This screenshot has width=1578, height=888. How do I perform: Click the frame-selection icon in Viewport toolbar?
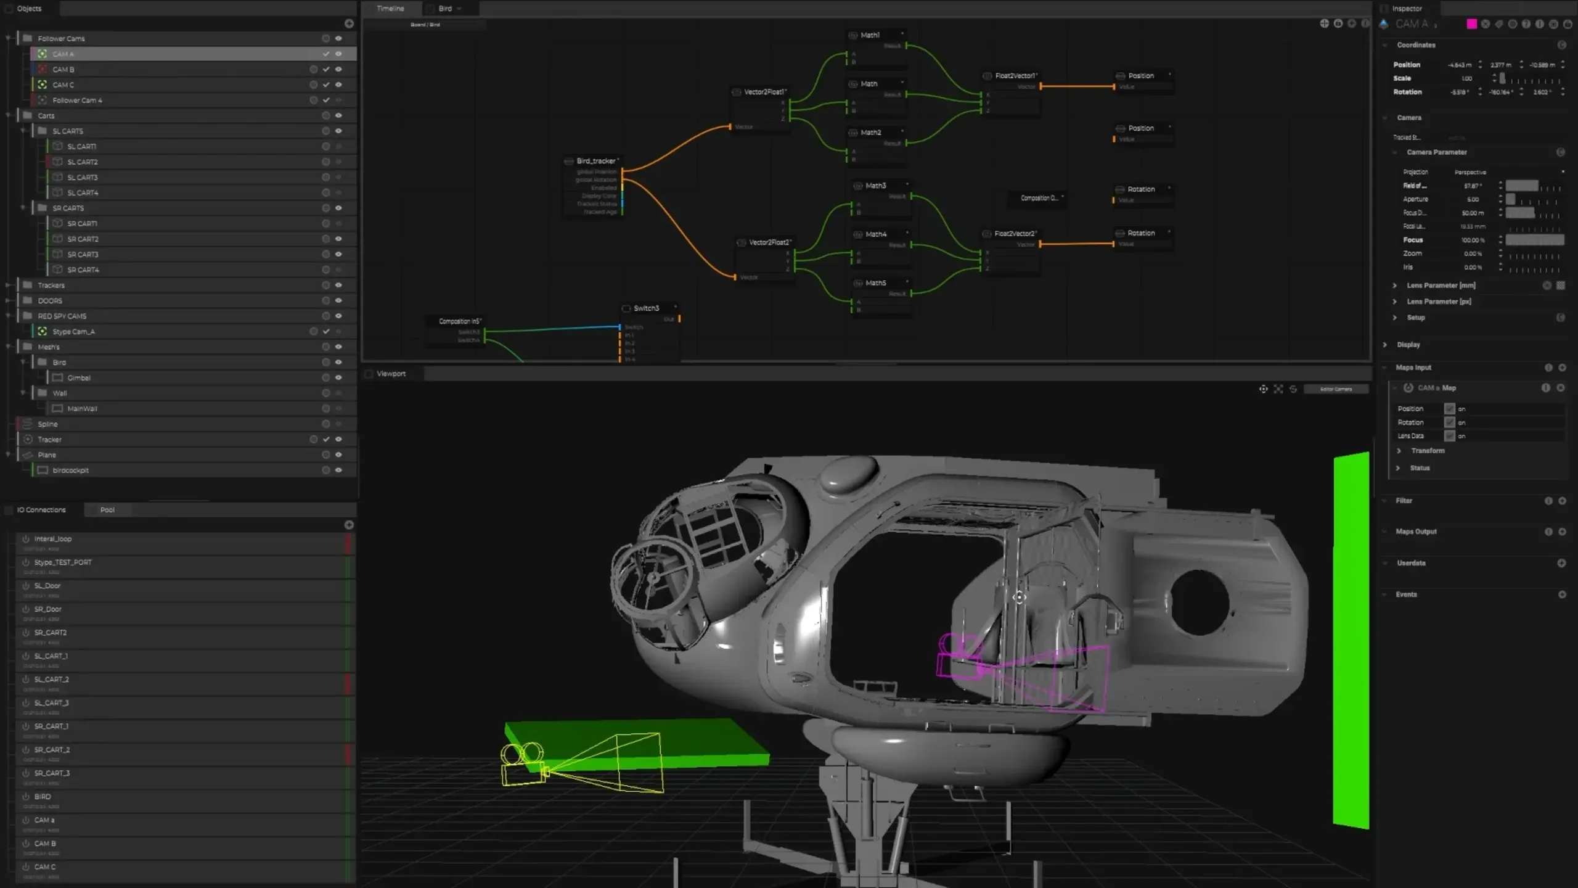click(1278, 389)
